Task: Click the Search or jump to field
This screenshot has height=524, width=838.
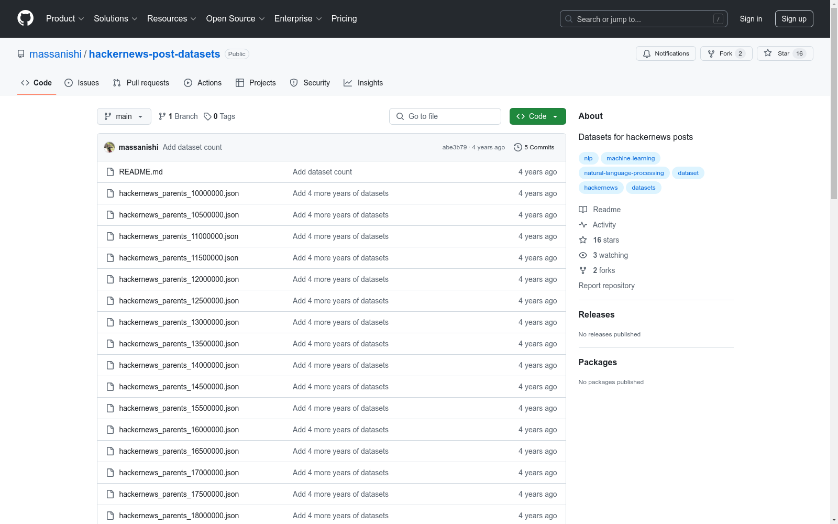Action: click(644, 19)
